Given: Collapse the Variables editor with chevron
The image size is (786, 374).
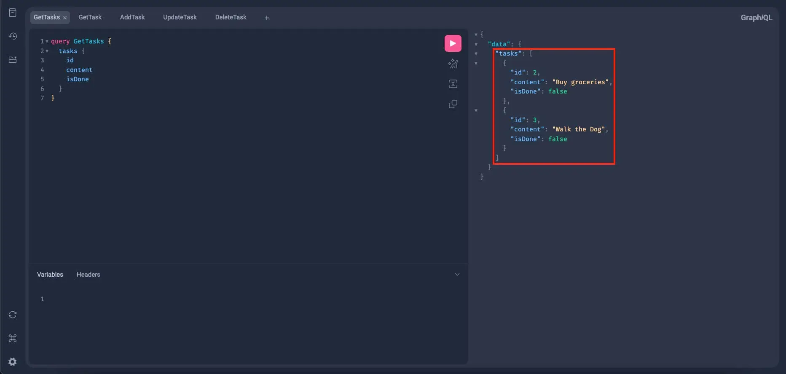Looking at the screenshot, I should pos(457,275).
